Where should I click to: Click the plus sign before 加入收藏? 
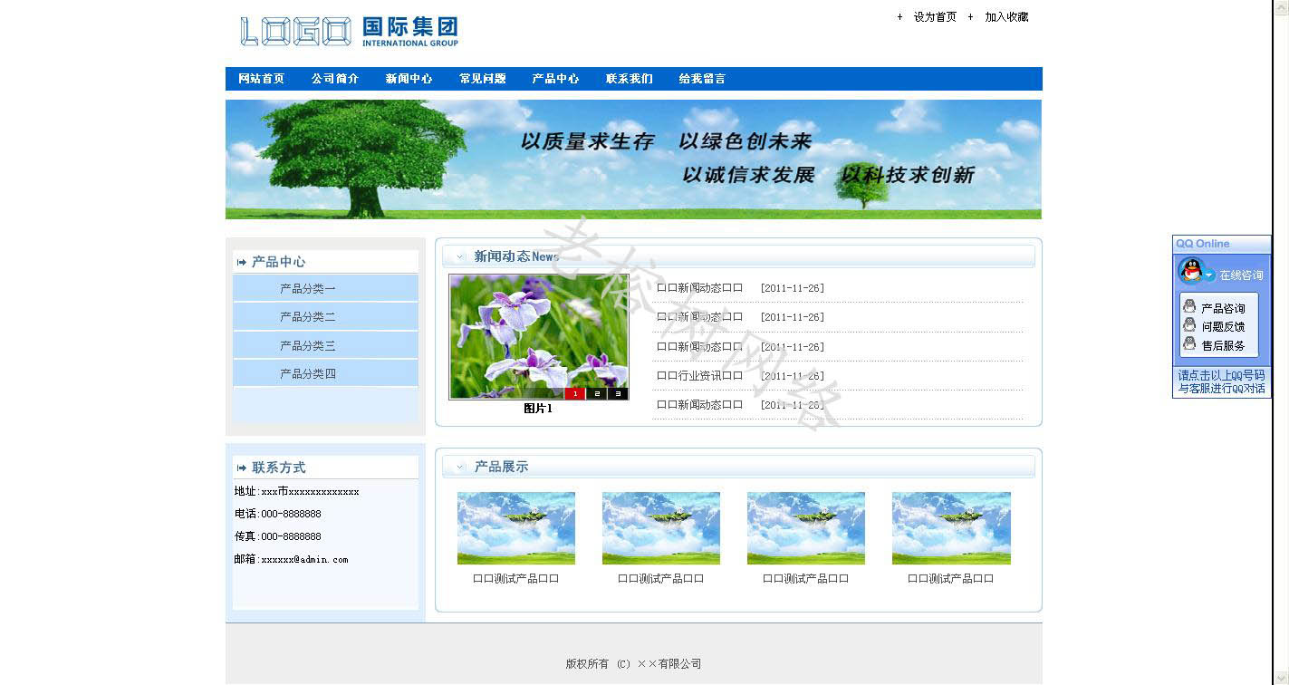970,17
